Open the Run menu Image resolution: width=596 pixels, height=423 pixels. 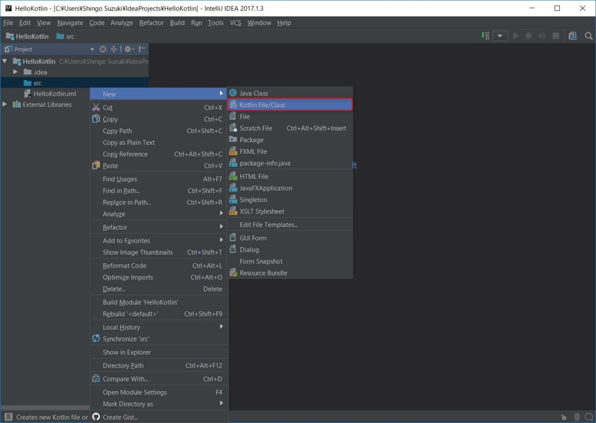pos(197,23)
